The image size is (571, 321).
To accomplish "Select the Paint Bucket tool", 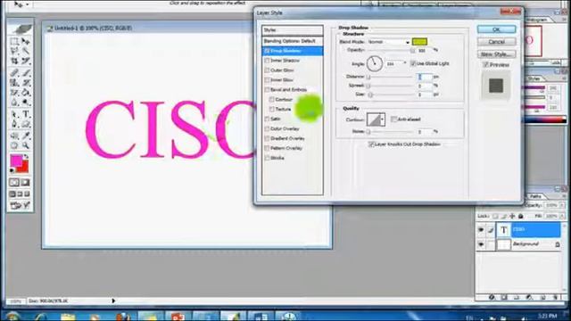I will [26, 93].
